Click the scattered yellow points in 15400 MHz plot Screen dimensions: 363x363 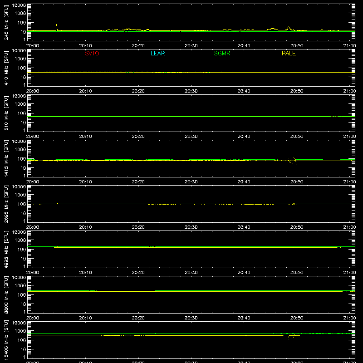click(291, 336)
